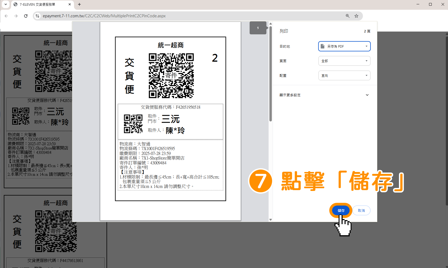Image resolution: width=448 pixels, height=268 pixels.
Task: Click 交貨便服務代碼：F44178613861 on background page
Action: pyautogui.click(x=55, y=260)
